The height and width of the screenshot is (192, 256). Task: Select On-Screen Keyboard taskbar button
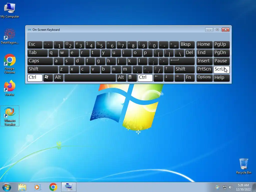click(x=68, y=187)
